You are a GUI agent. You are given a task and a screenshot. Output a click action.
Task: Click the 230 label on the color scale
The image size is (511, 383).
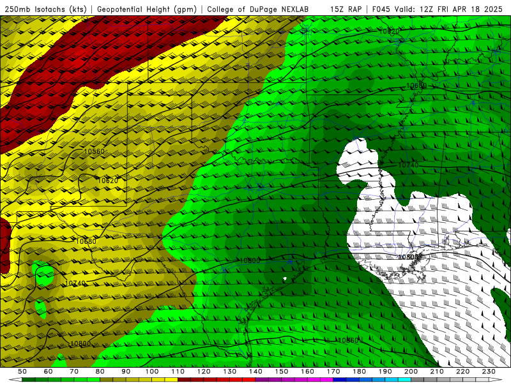[489, 372]
